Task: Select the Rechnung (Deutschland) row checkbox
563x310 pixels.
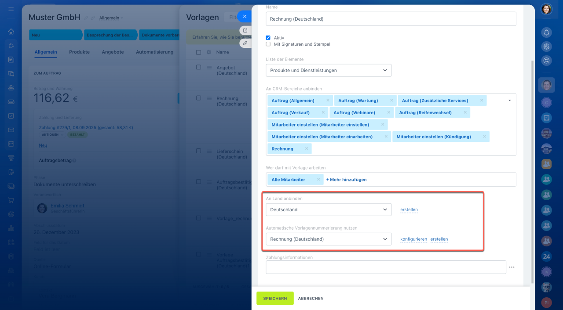Action: 198,98
